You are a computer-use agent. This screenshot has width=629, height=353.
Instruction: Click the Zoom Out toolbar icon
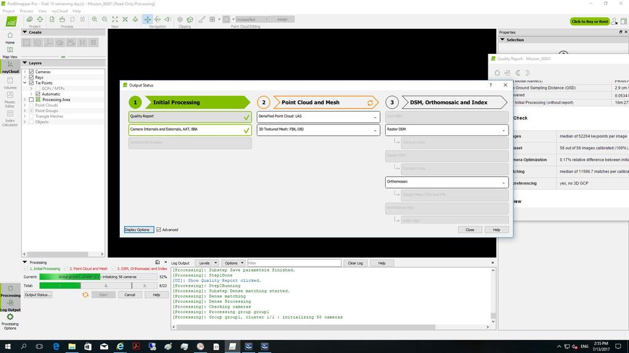pos(104,19)
